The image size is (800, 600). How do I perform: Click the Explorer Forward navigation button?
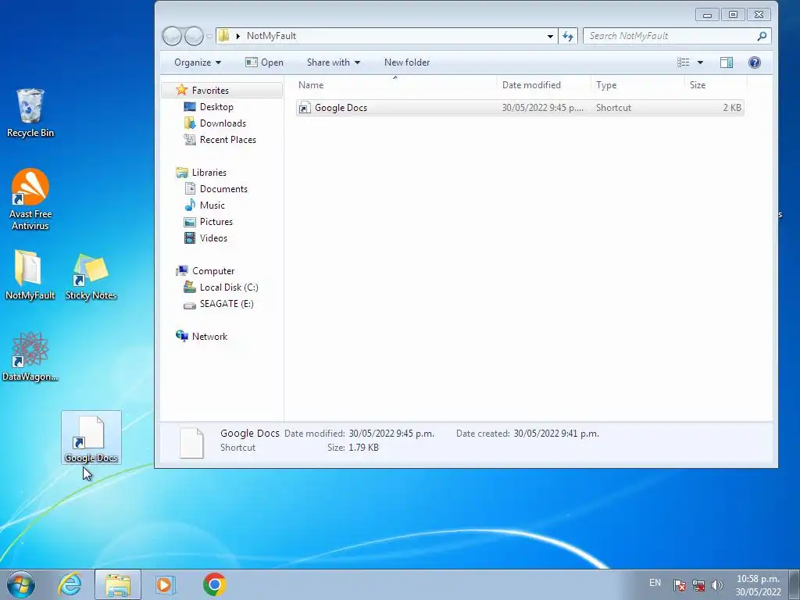pos(194,36)
